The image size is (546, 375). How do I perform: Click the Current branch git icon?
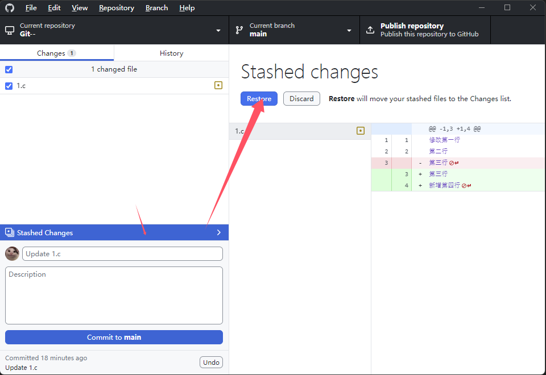[x=239, y=30]
